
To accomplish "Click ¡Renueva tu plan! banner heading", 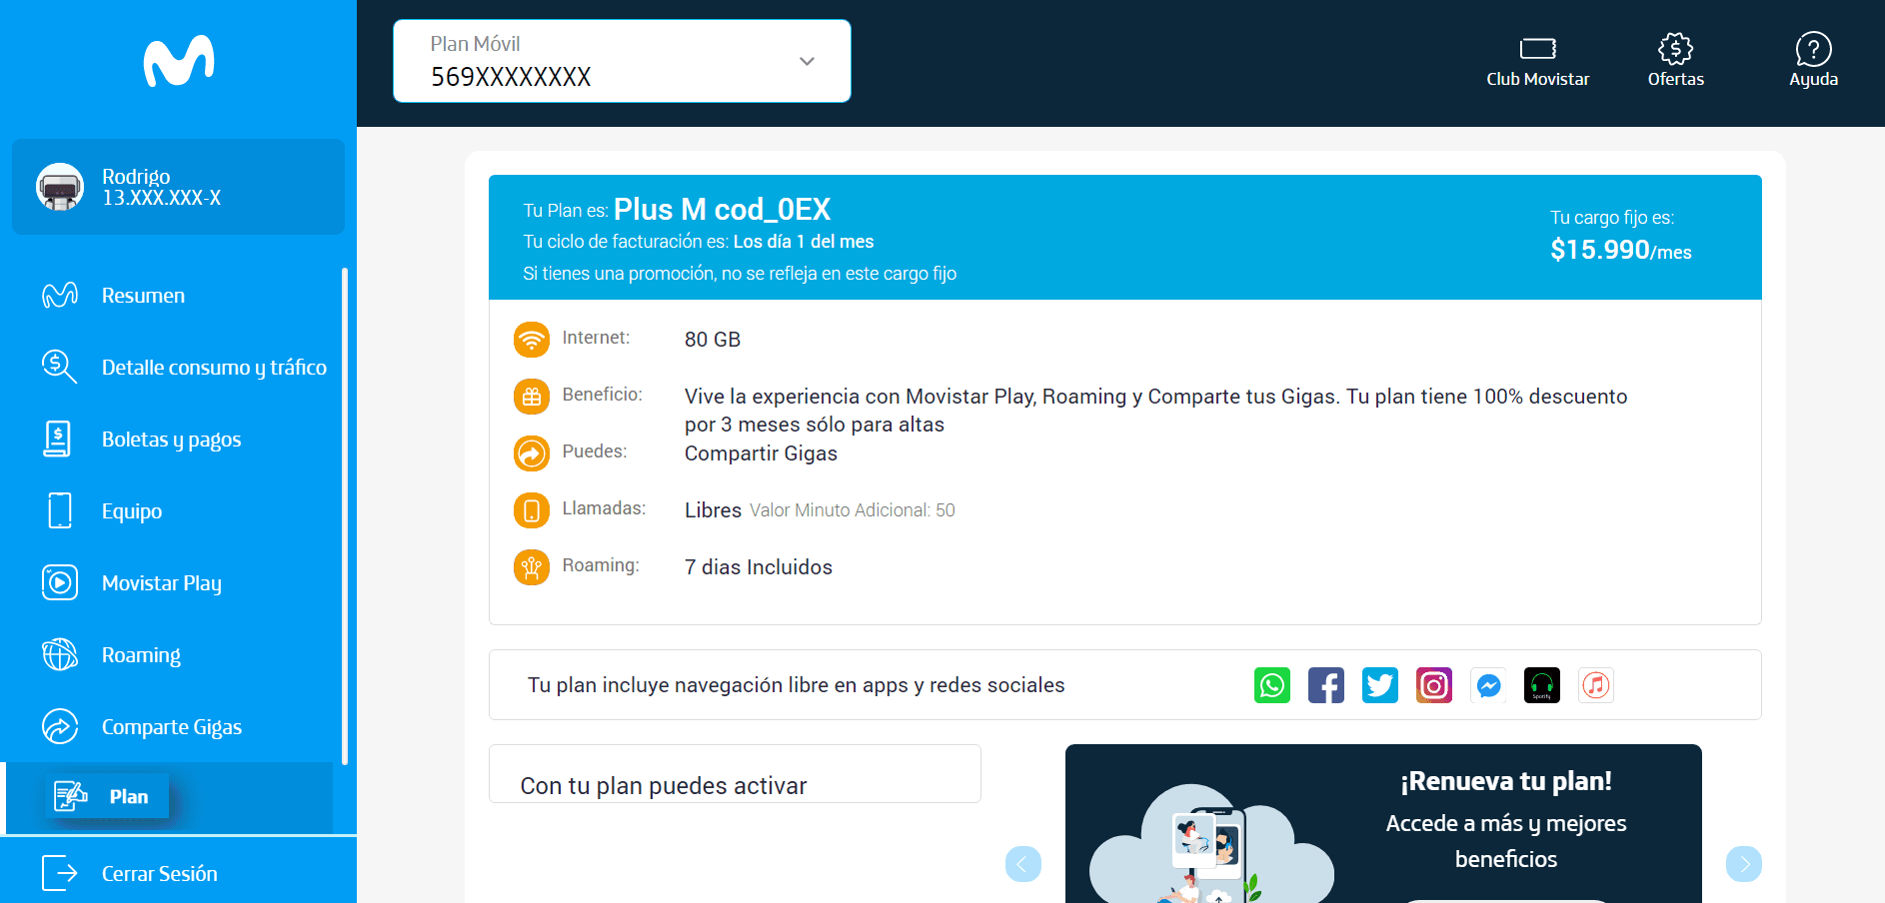I will (1506, 781).
